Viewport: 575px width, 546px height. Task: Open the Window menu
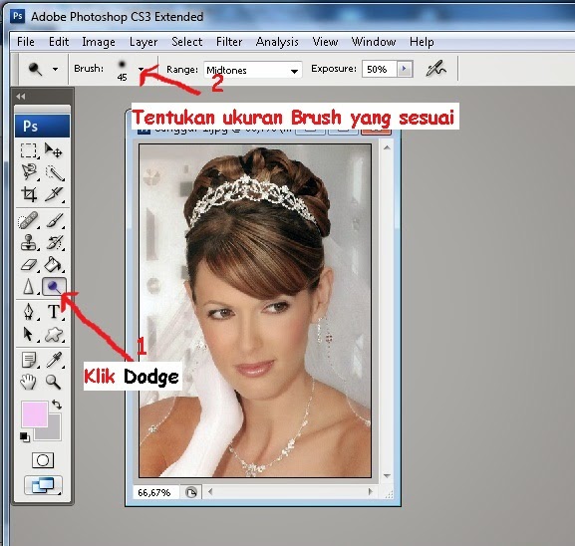click(x=374, y=42)
